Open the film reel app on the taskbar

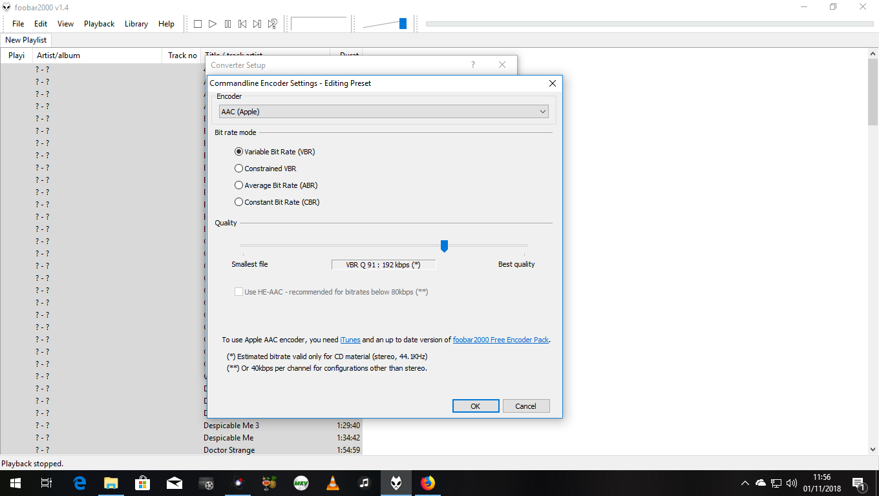pos(206,482)
